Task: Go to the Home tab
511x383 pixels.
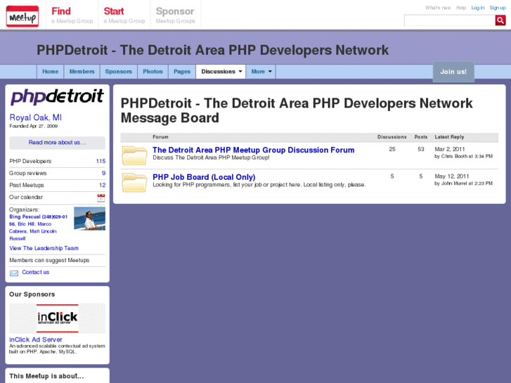Action: coord(50,72)
